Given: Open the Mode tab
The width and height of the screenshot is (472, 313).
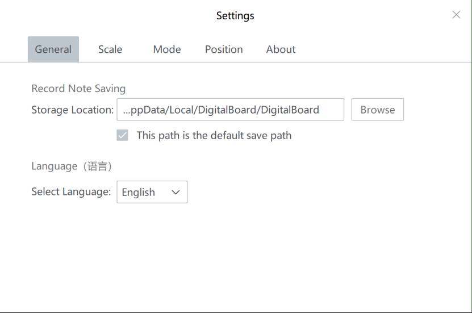Looking at the screenshot, I should coord(167,49).
